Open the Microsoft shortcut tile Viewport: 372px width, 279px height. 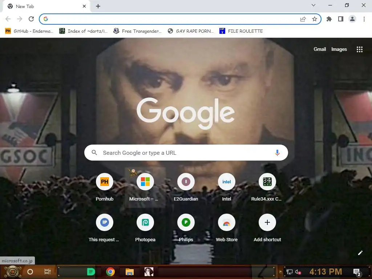[x=145, y=187]
